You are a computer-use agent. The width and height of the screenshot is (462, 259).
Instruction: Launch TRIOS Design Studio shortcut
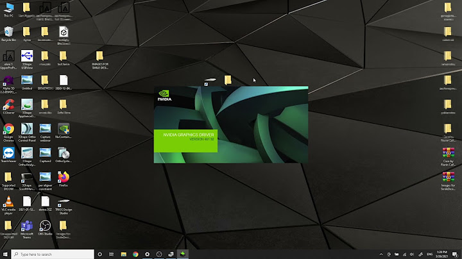(x=64, y=206)
